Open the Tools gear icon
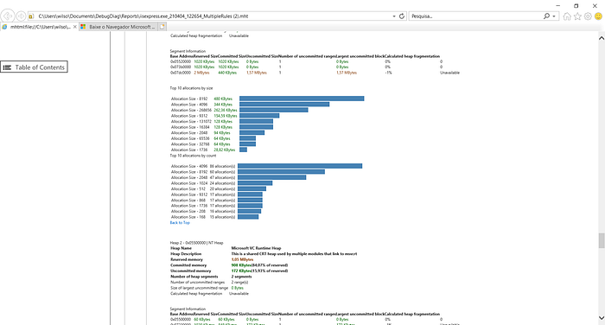Viewport: 605px width, 325px height. 588,16
